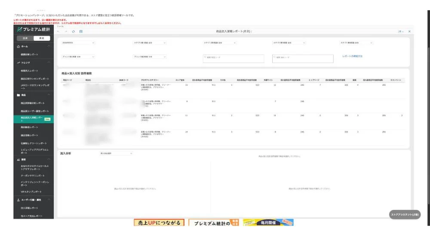Click the 商品コード column header
Image resolution: width=430 pixels, height=236 pixels.
(68, 80)
